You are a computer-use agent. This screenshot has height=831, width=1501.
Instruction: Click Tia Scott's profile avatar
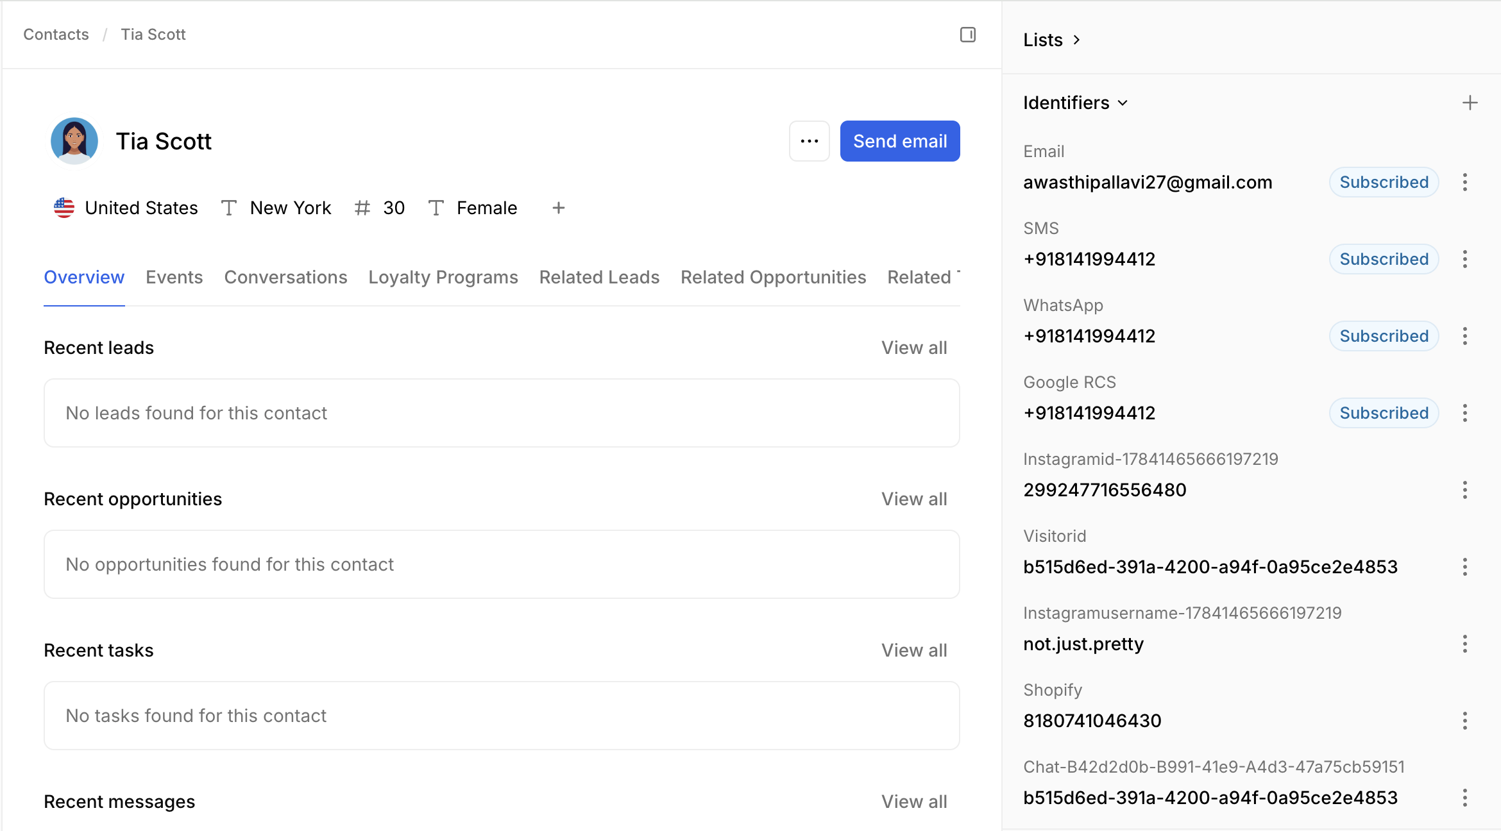click(x=74, y=141)
